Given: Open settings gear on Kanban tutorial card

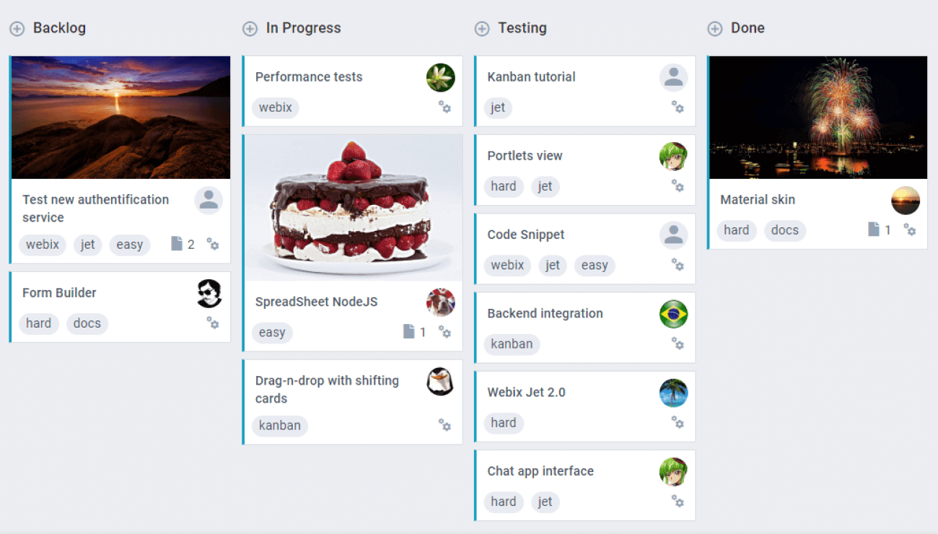Looking at the screenshot, I should click(678, 107).
